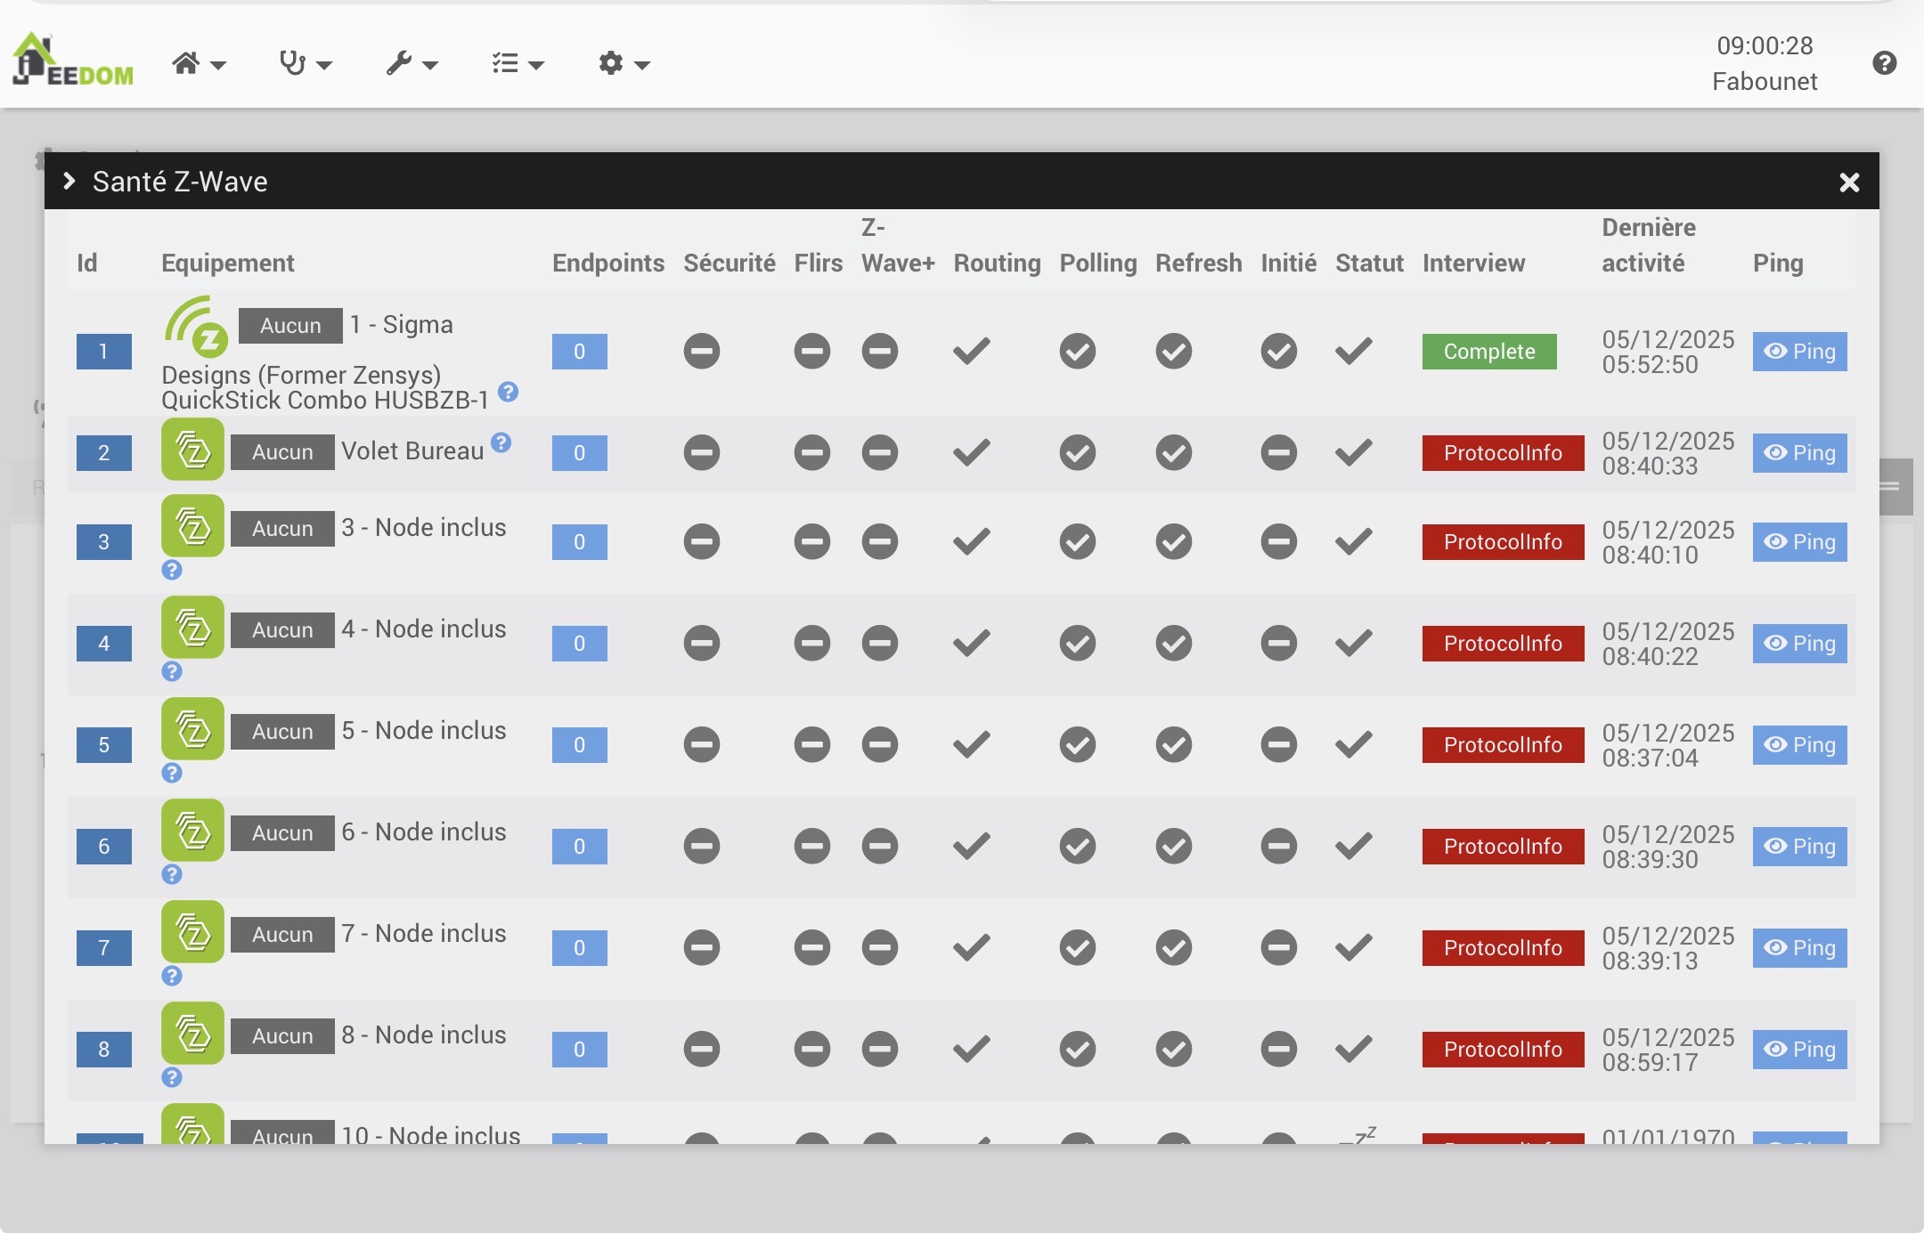Viewport: 1924px width, 1233px height.
Task: Click the green Z-Wave icon for node 8
Action: pyautogui.click(x=192, y=1034)
